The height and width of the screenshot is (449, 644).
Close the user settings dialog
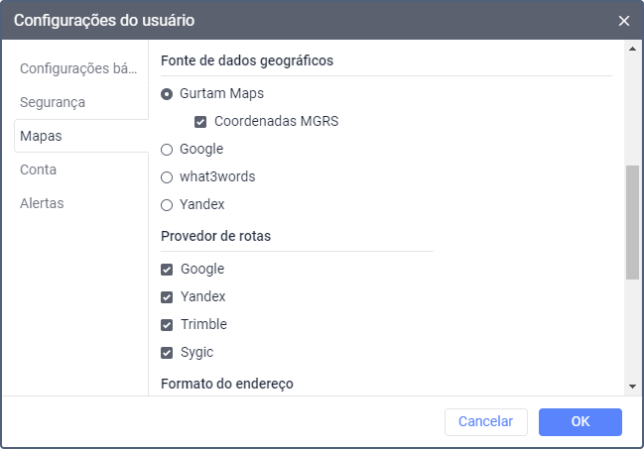[x=624, y=20]
